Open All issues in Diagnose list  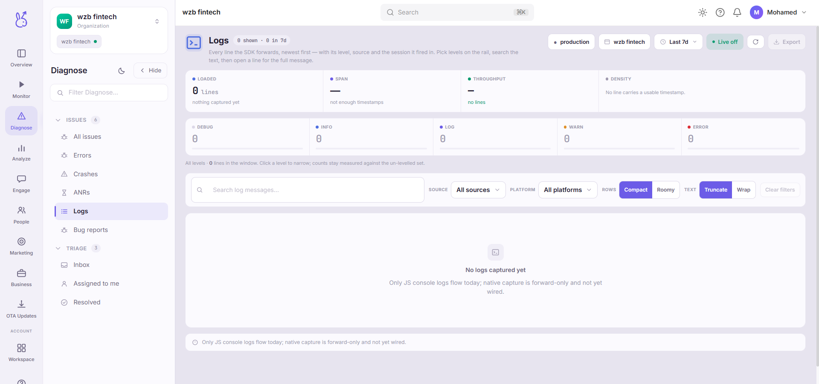point(111,137)
